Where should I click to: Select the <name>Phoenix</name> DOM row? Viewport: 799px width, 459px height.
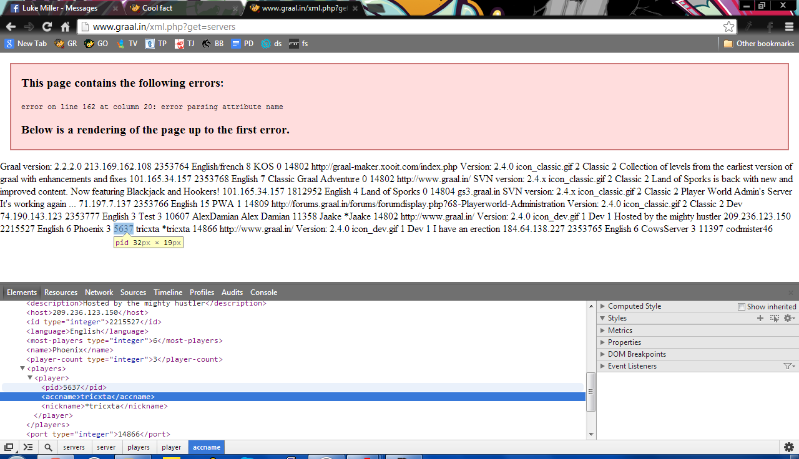point(293,350)
